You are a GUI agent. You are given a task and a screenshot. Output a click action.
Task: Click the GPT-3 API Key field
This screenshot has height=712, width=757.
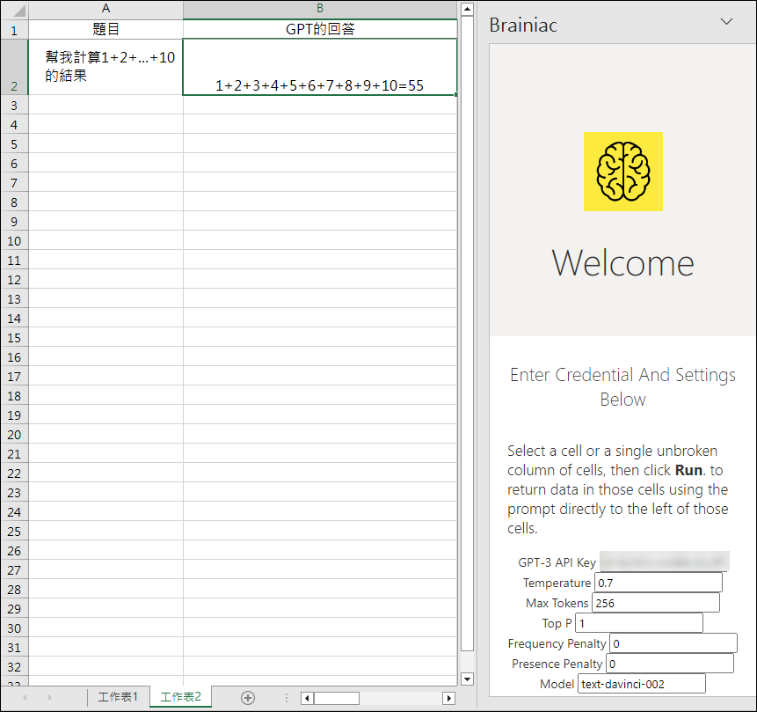coord(665,562)
